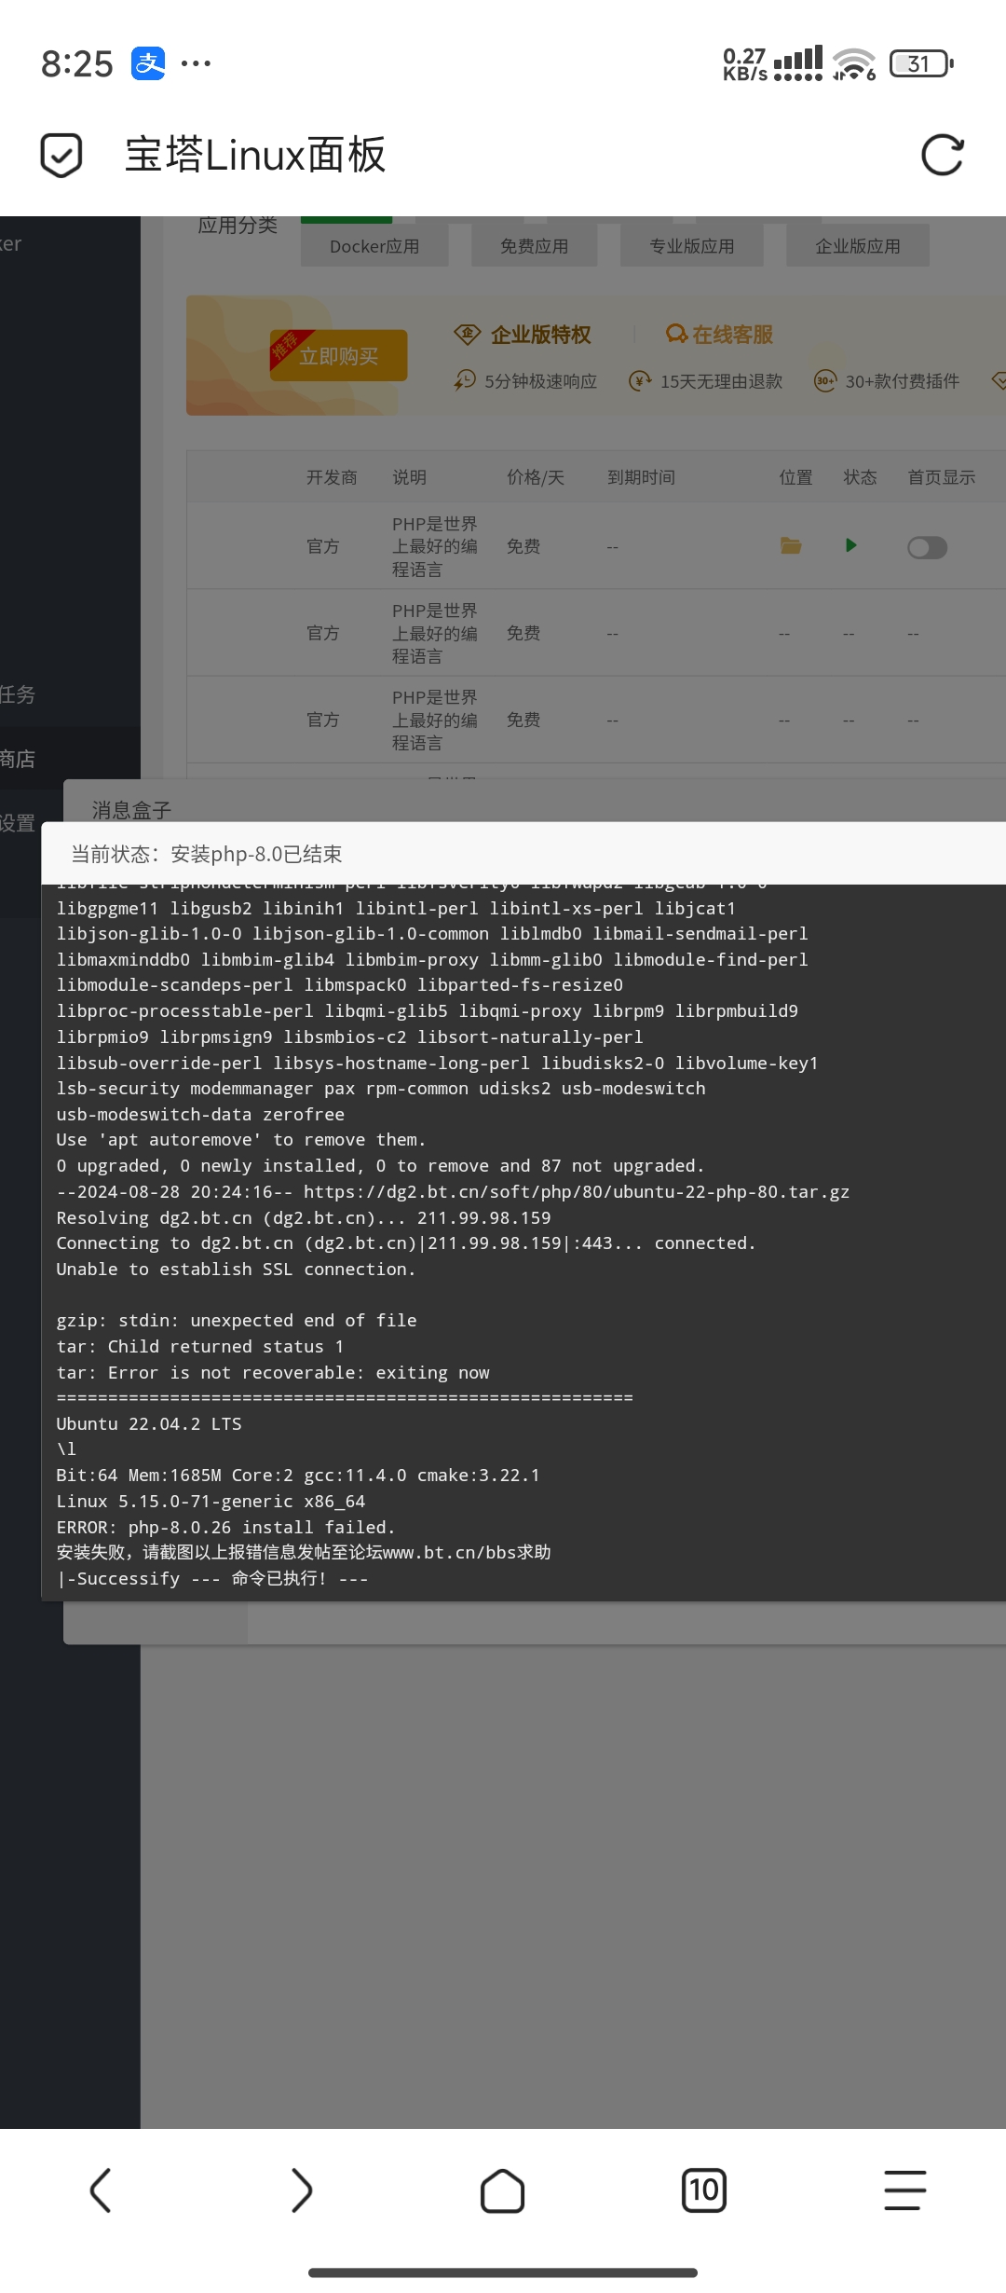Open 在线客服 online support link

720,335
